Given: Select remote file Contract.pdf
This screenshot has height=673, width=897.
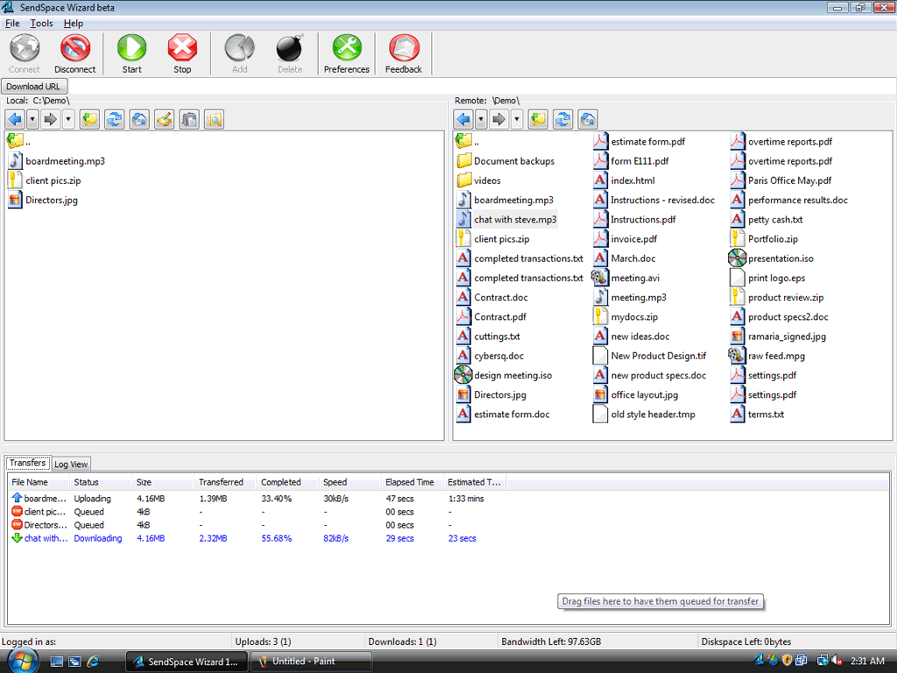Looking at the screenshot, I should pyautogui.click(x=491, y=317).
